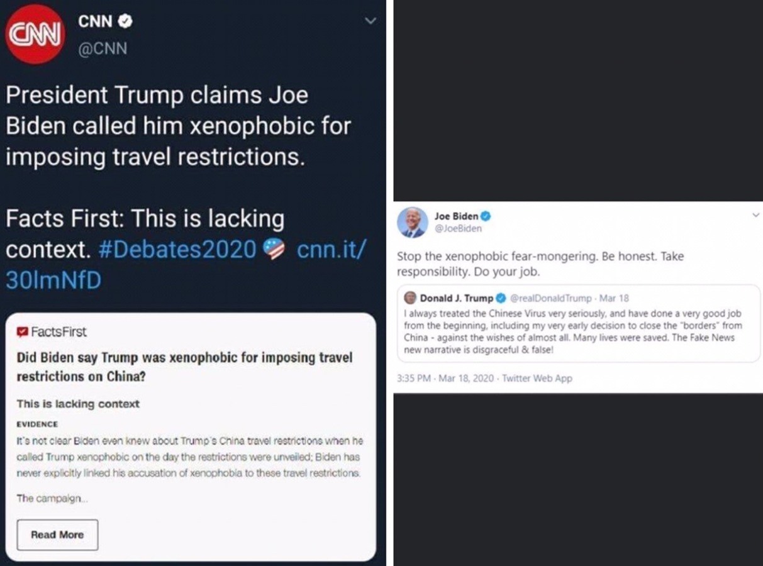Click the CNN logo profile picture
This screenshot has width=763, height=566.
(35, 35)
